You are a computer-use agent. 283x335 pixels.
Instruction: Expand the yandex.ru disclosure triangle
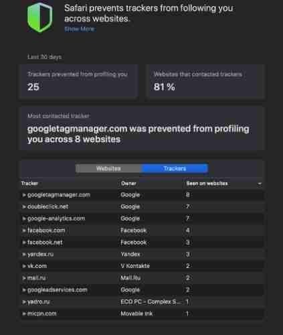pos(24,254)
